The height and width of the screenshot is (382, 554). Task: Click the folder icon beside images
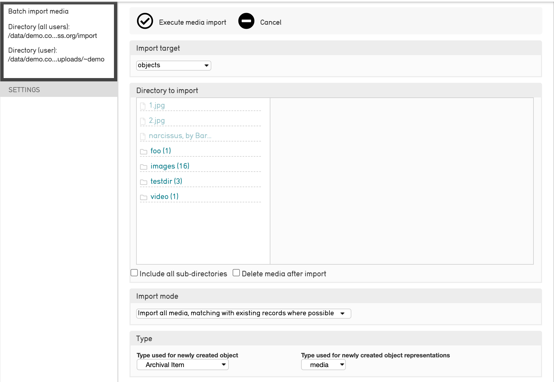click(x=143, y=167)
